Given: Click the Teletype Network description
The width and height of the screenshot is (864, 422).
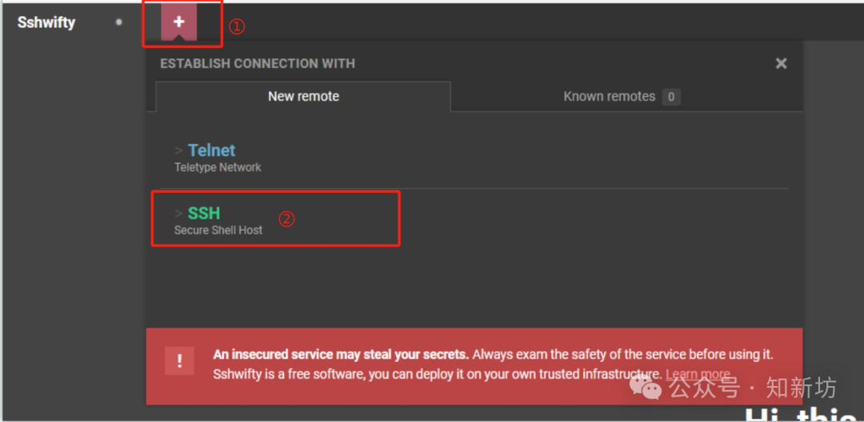Looking at the screenshot, I should [218, 167].
